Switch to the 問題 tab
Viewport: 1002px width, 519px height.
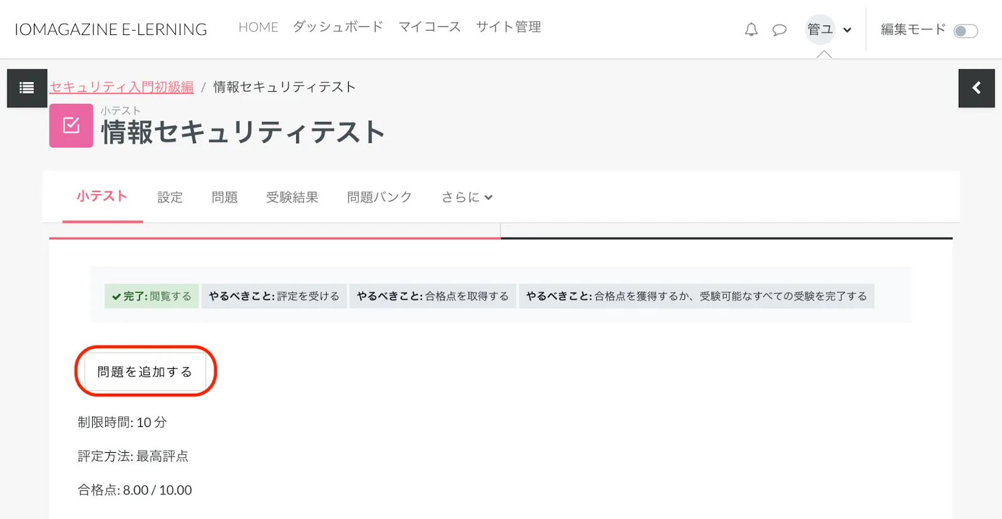(x=225, y=197)
